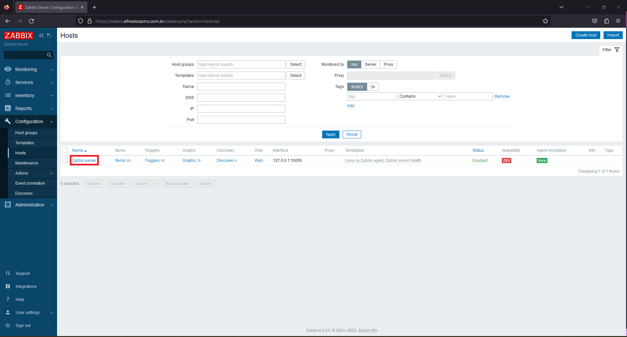Select Monitored by Any option
Screen dimensions: 627x337
pyautogui.click(x=354, y=64)
